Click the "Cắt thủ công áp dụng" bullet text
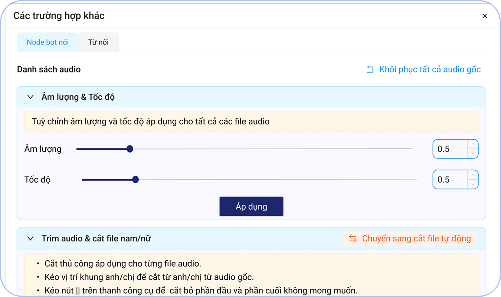 pos(123,264)
